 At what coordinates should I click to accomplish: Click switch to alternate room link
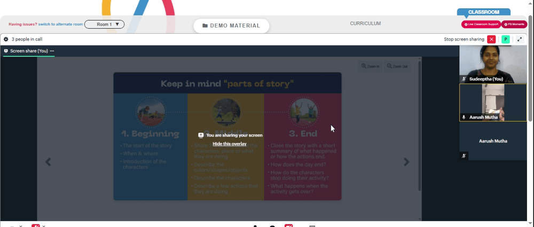pos(61,24)
